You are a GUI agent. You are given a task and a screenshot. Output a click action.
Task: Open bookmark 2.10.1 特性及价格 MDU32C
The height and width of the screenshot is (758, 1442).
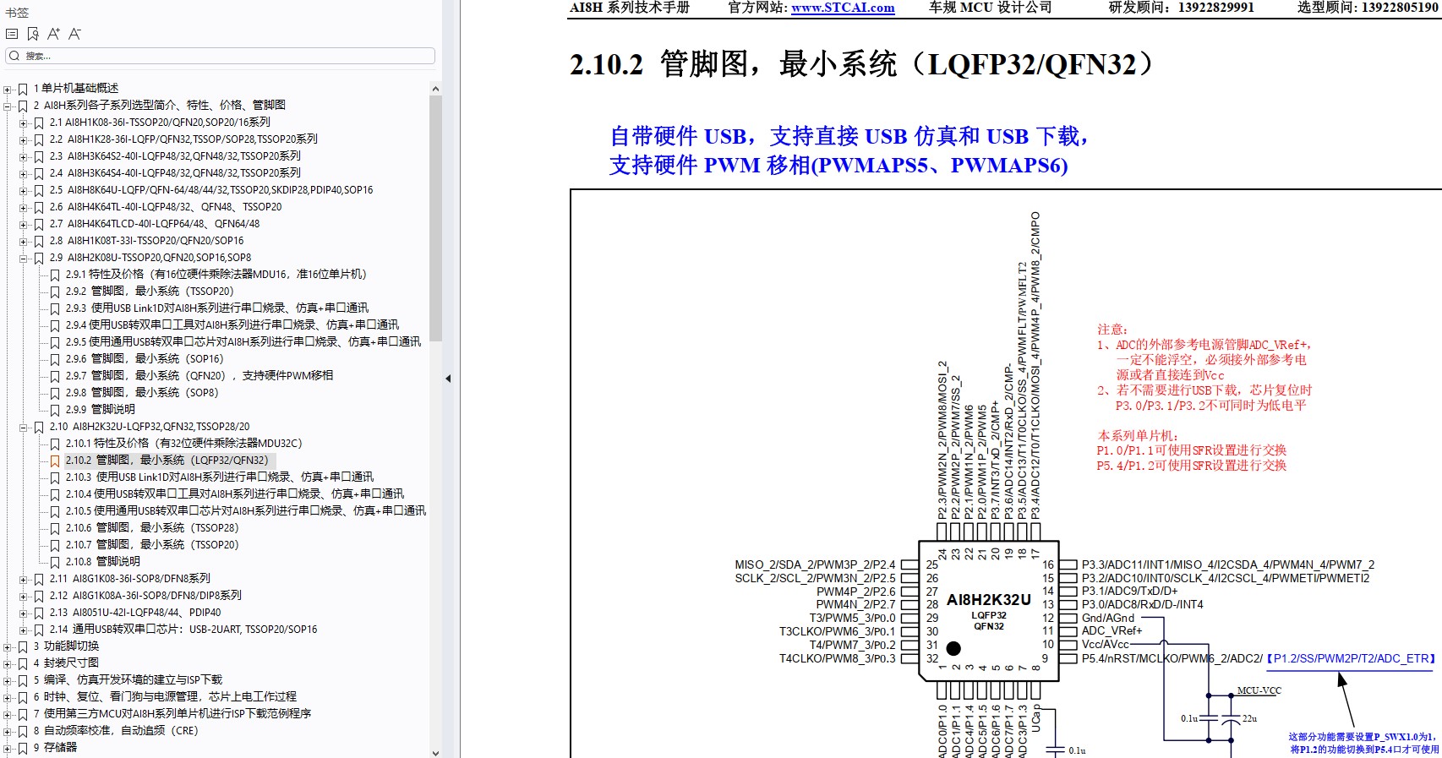(184, 444)
